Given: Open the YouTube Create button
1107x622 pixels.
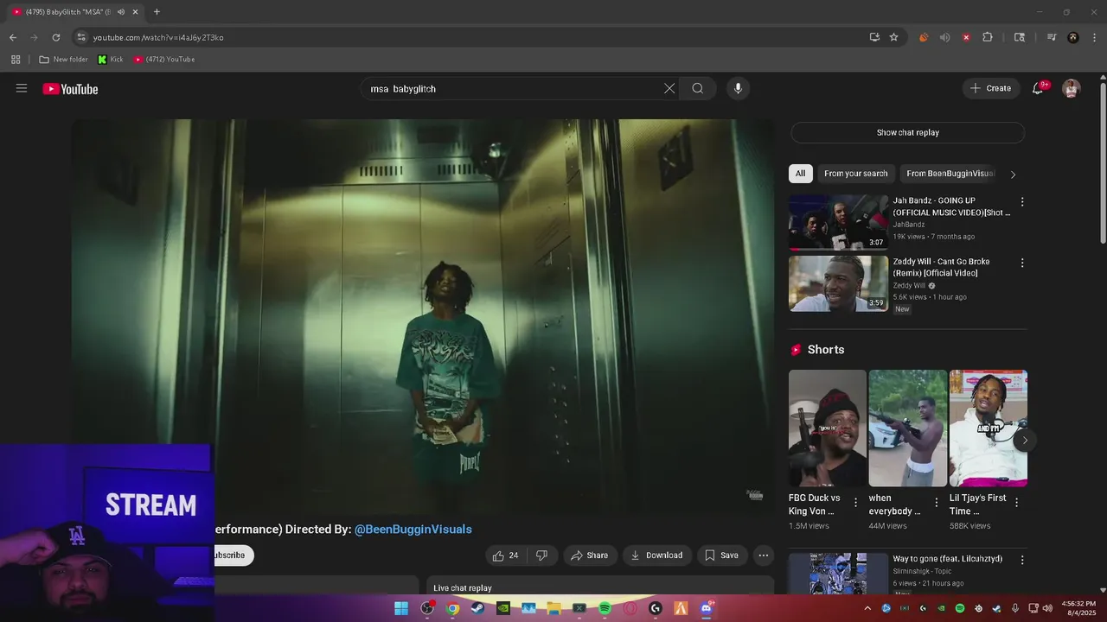Looking at the screenshot, I should coord(990,88).
